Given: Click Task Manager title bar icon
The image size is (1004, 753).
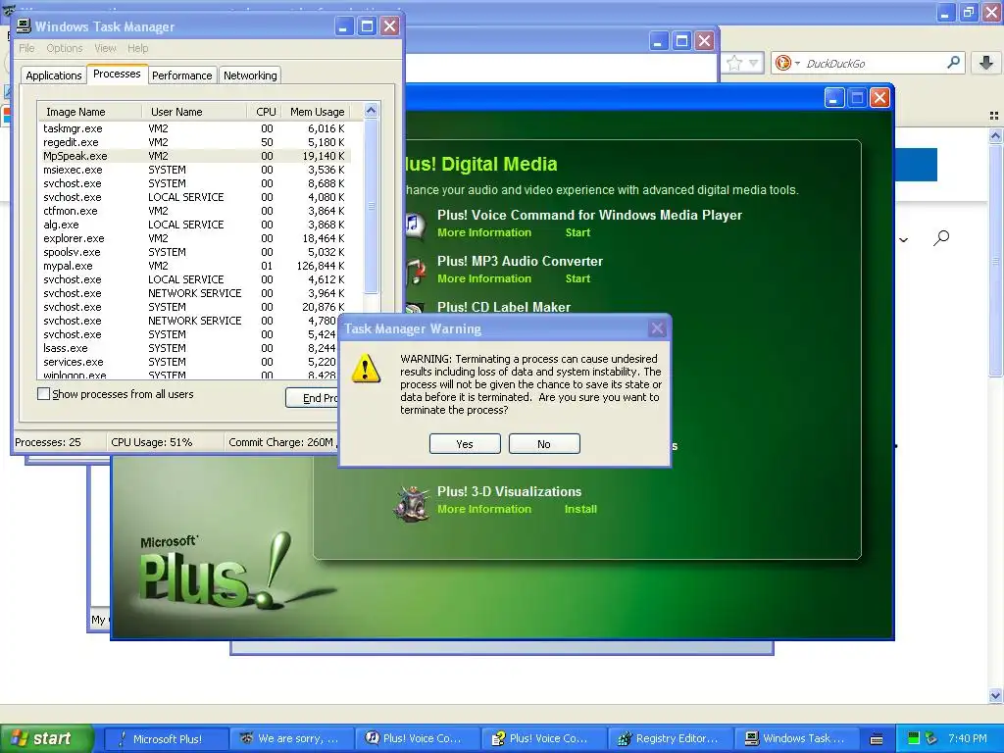Looking at the screenshot, I should coord(24,25).
